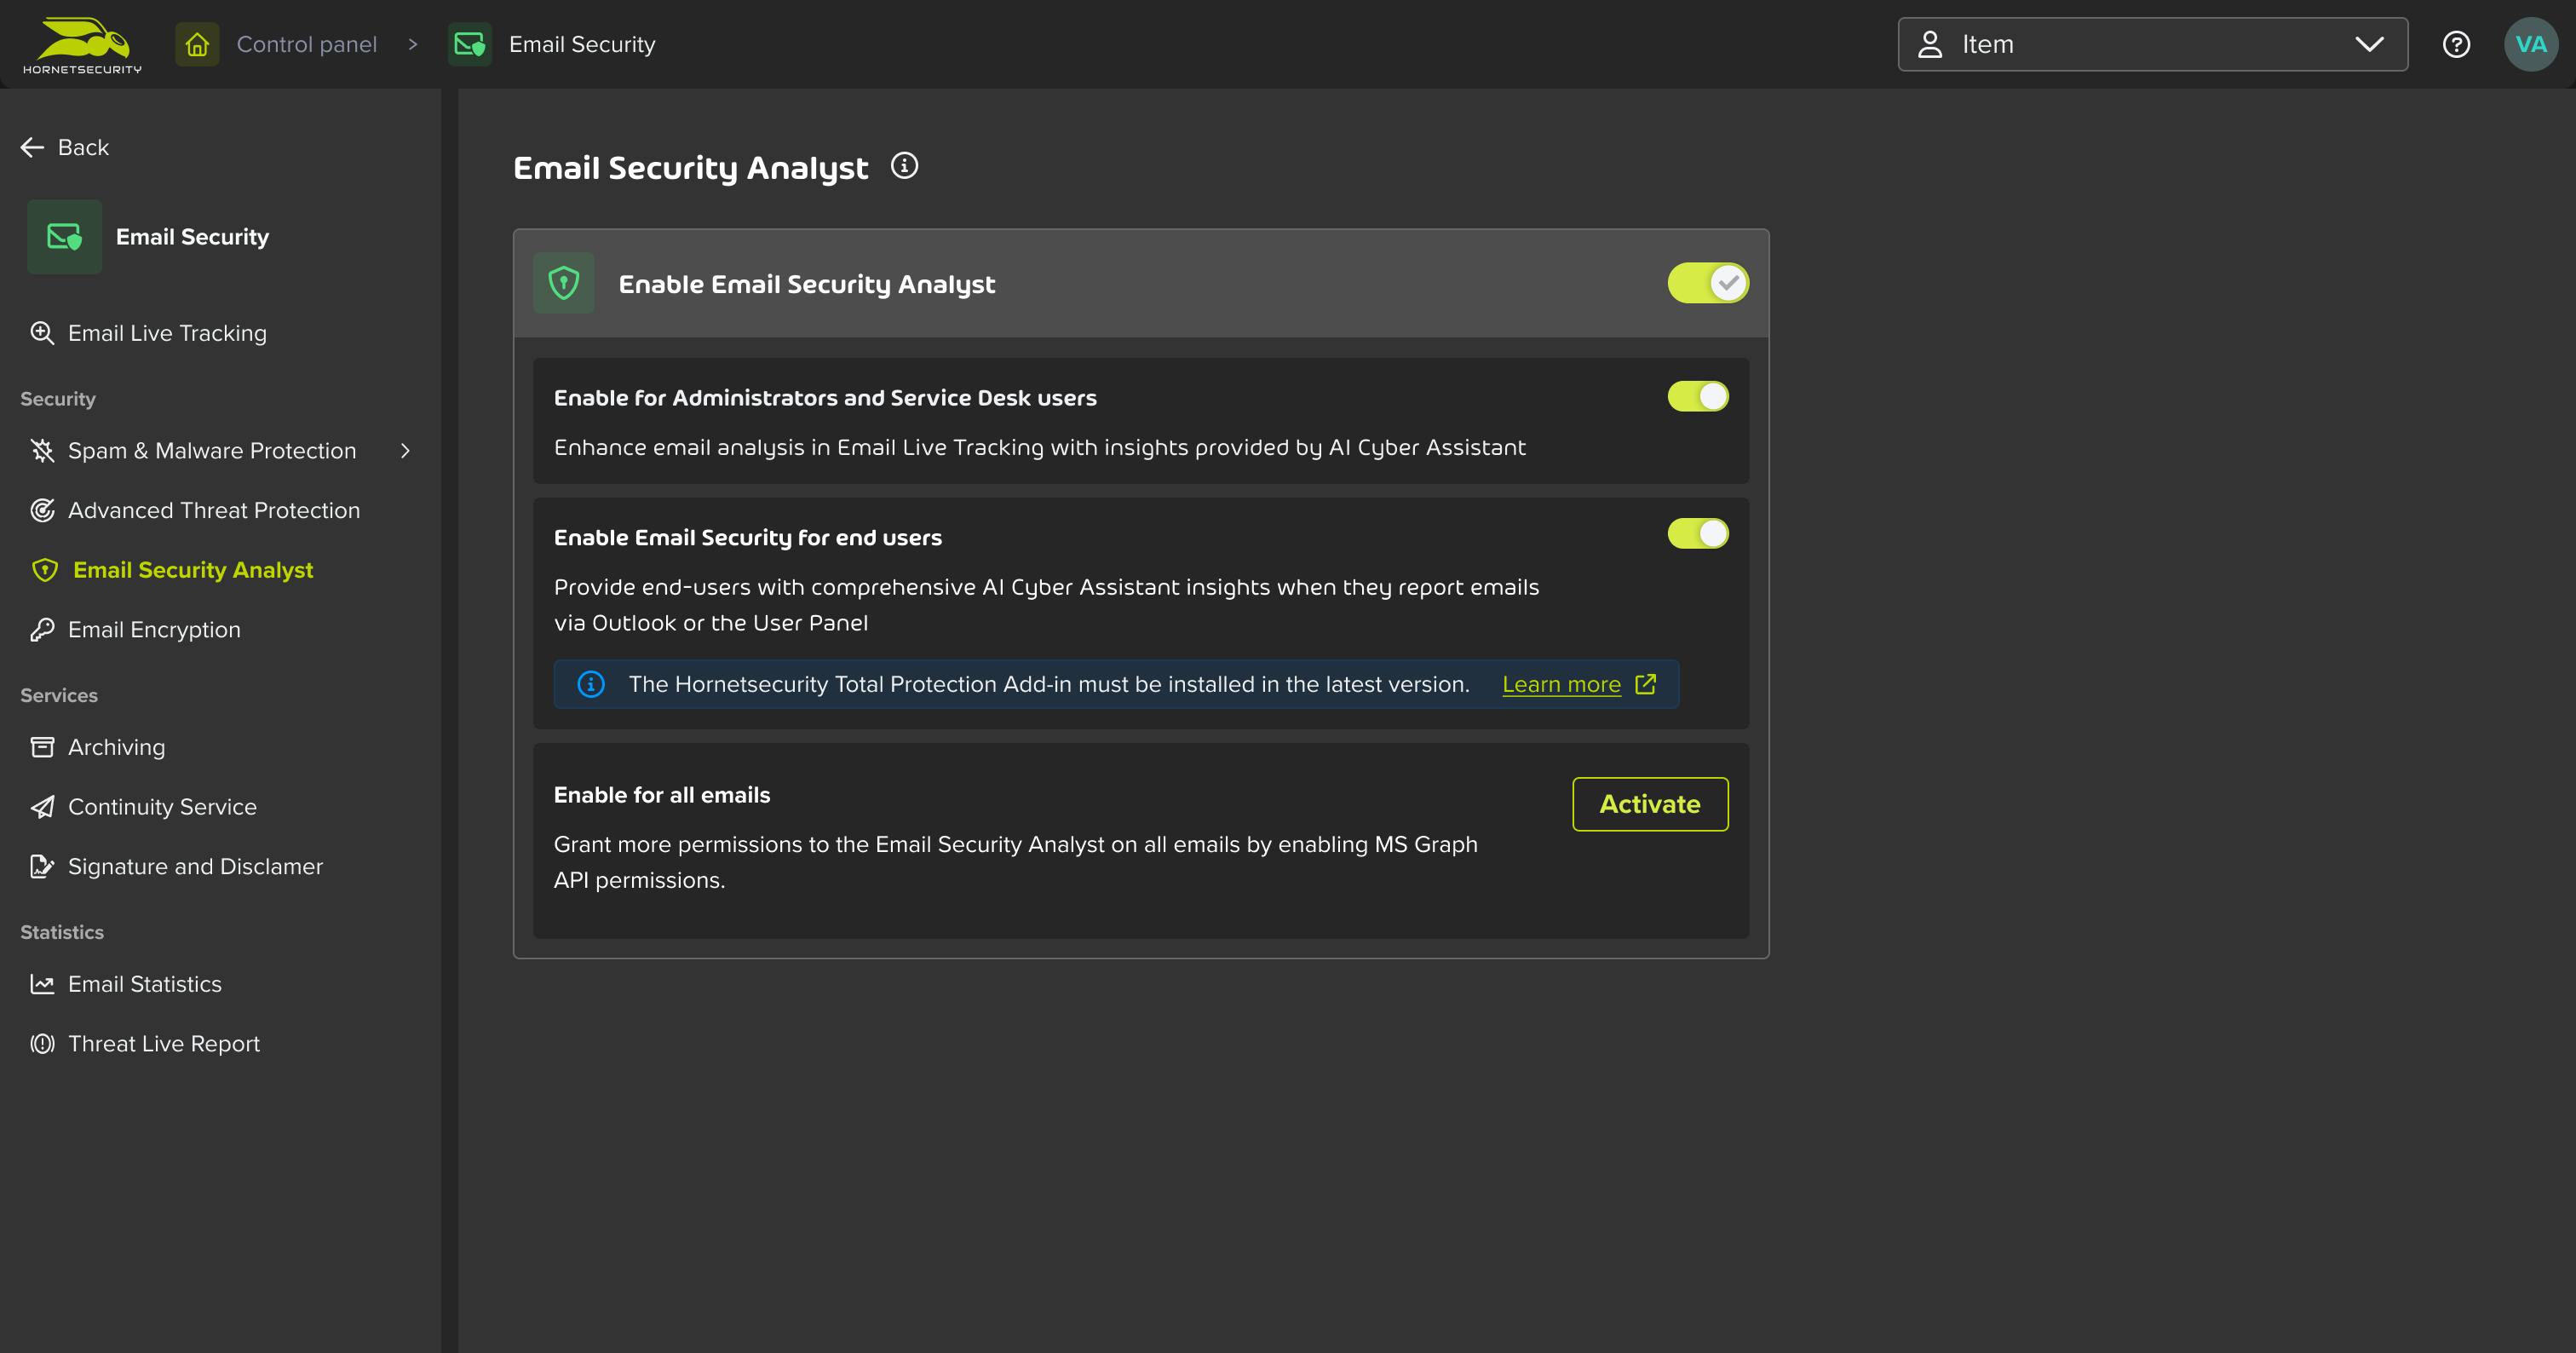2576x1353 pixels.
Task: Select the Email Security Analyst shield icon
Action: click(x=44, y=570)
